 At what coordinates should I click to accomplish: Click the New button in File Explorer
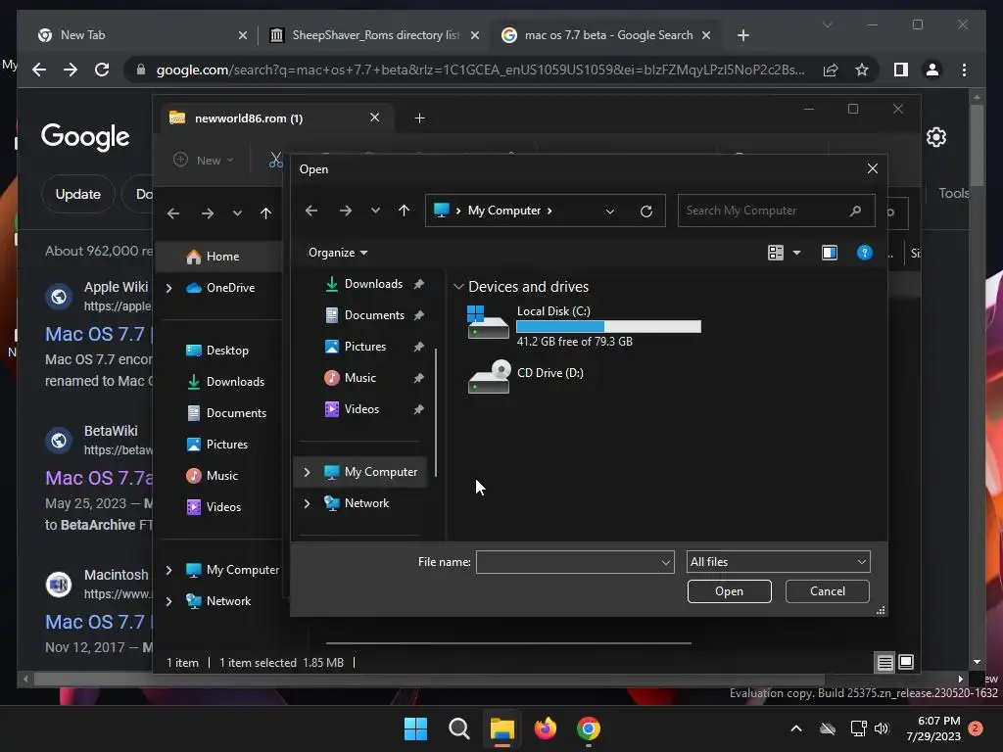(x=204, y=160)
